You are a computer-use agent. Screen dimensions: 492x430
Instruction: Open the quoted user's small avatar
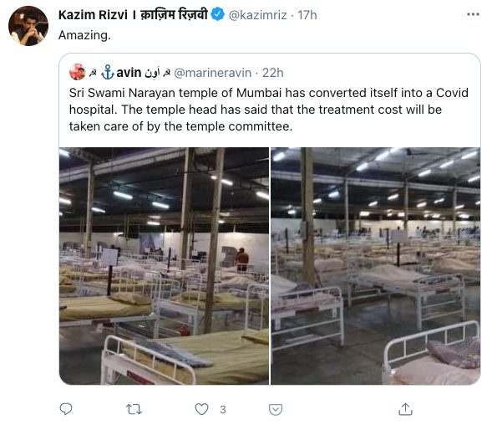tap(77, 72)
